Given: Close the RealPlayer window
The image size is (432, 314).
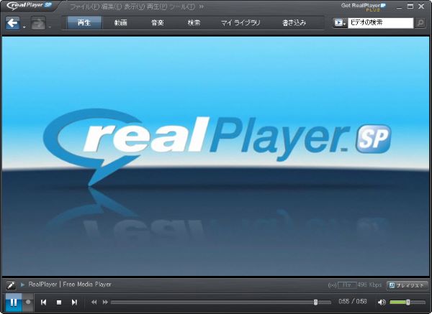Looking at the screenshot, I should coord(421,6).
